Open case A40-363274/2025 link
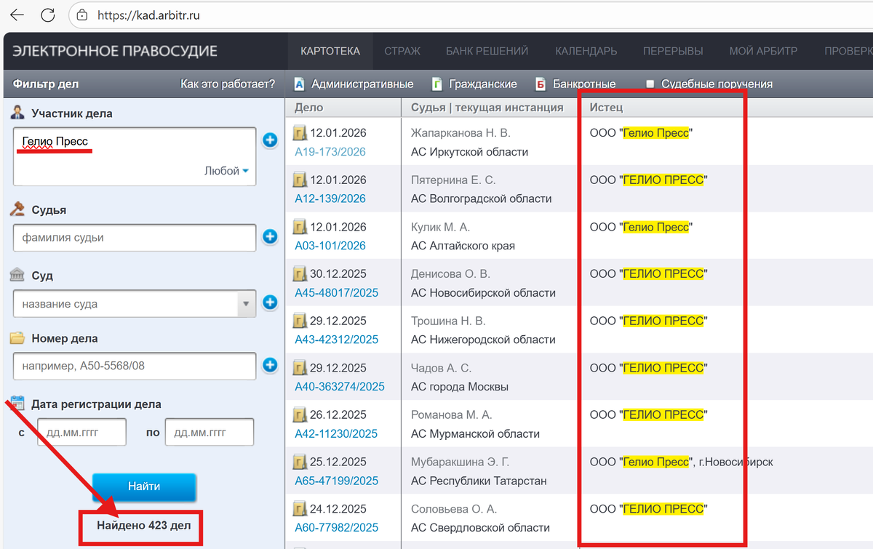 click(340, 387)
